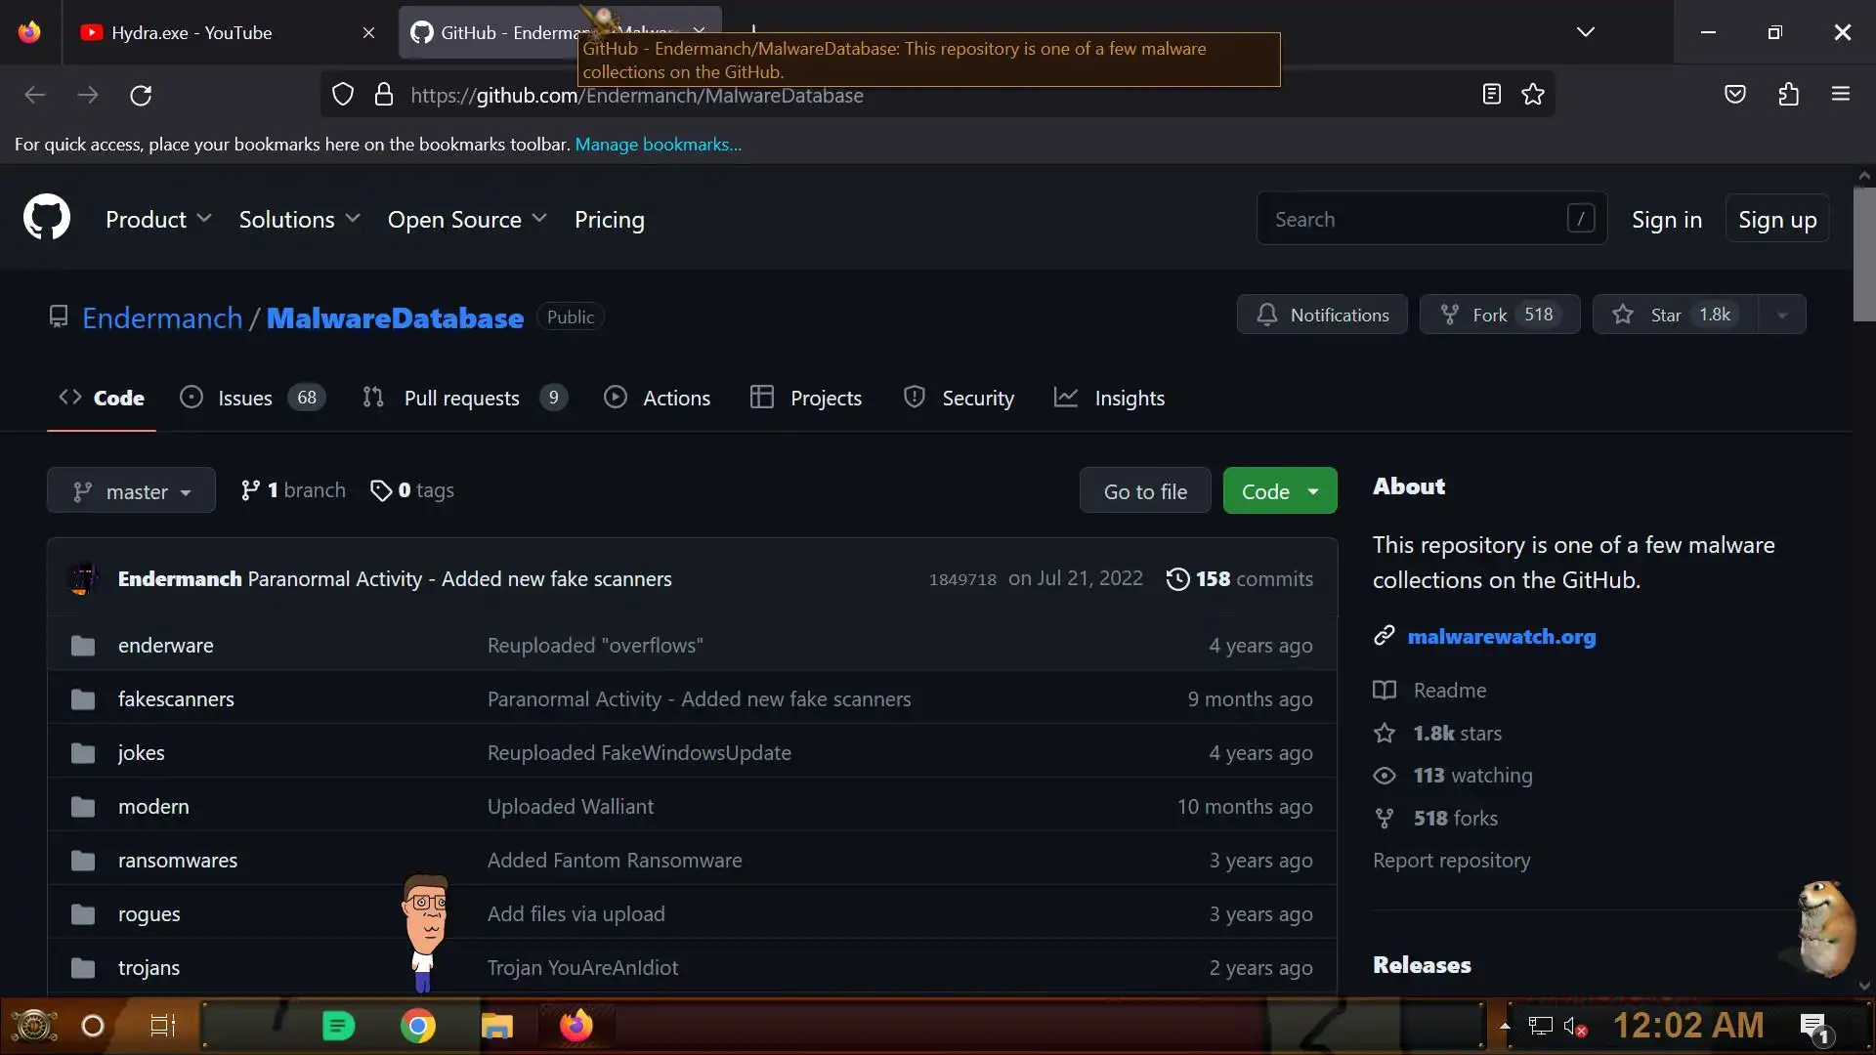Image resolution: width=1876 pixels, height=1055 pixels.
Task: Expand the master branch dropdown
Action: point(131,491)
